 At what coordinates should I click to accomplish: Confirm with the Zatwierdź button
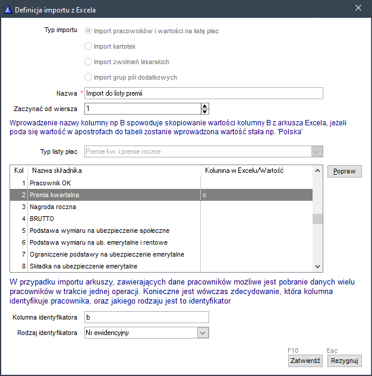pyautogui.click(x=305, y=361)
